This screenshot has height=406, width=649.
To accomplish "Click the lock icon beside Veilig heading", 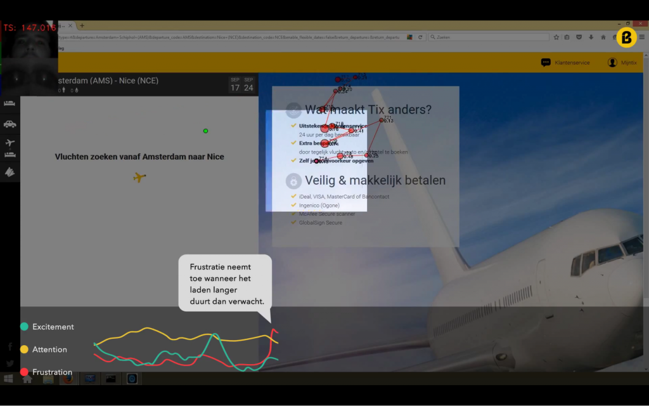I will point(293,181).
